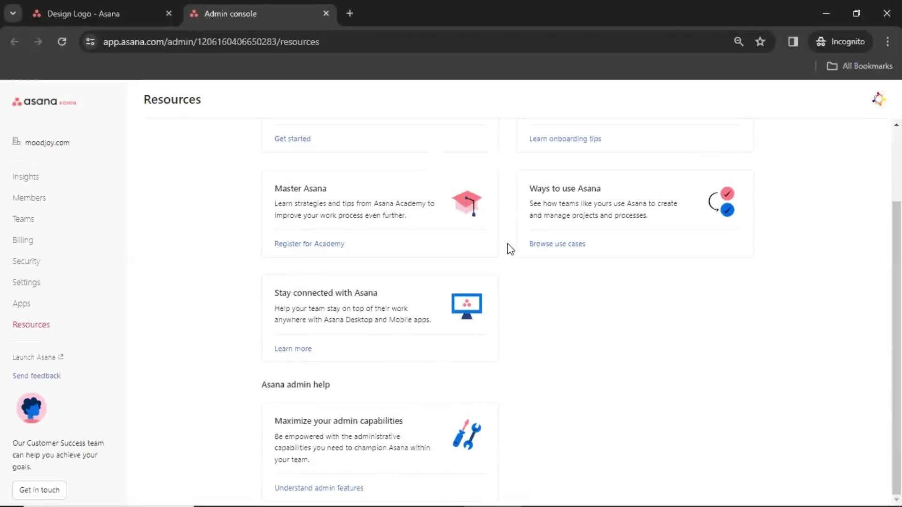The height and width of the screenshot is (507, 902).
Task: Open new tab with plus button
Action: click(x=350, y=13)
